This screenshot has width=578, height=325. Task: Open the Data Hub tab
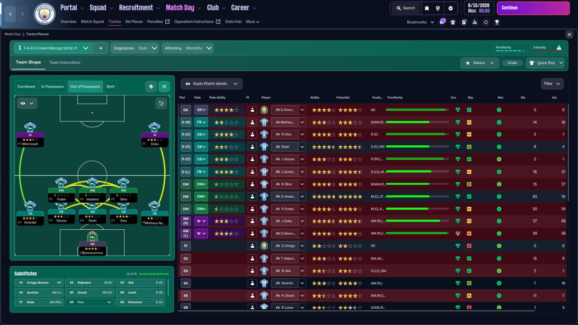(233, 22)
